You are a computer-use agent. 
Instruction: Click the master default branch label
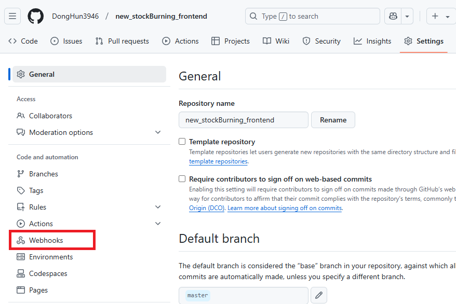198,295
